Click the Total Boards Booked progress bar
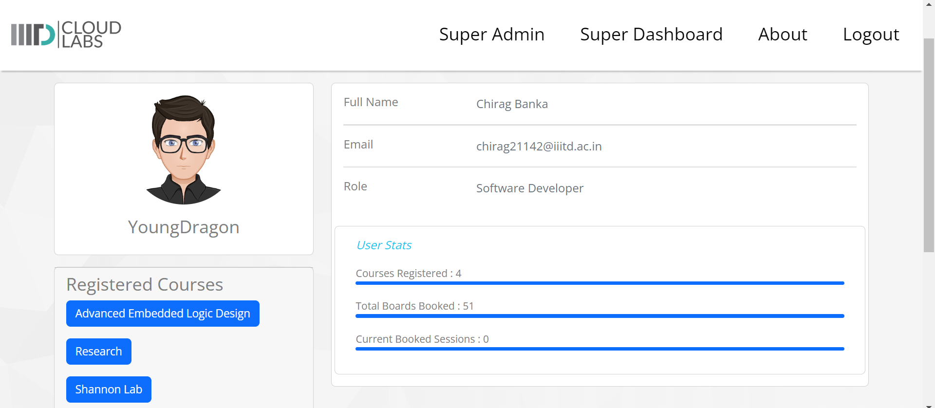Viewport: 935px width, 408px height. click(599, 316)
